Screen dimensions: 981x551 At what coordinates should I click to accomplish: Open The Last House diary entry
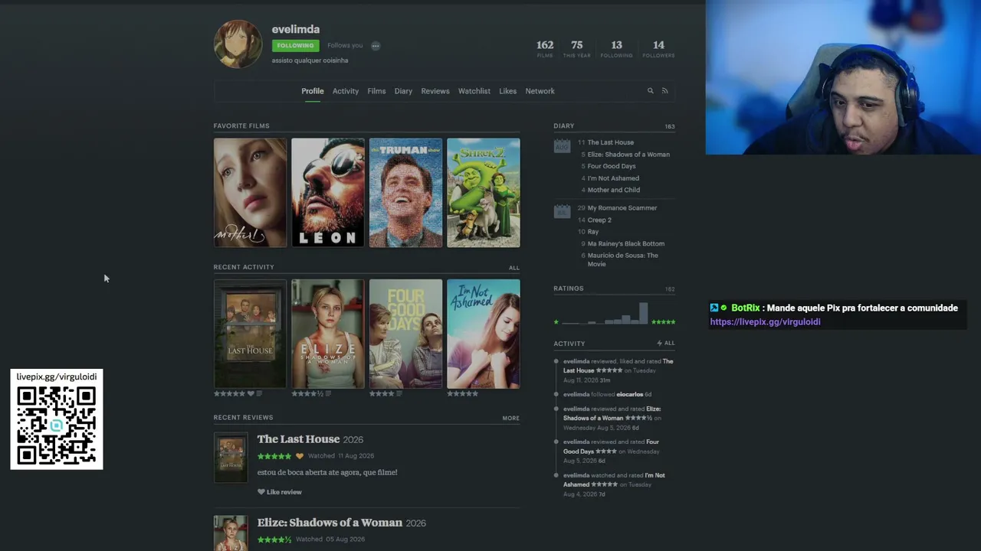[611, 142]
